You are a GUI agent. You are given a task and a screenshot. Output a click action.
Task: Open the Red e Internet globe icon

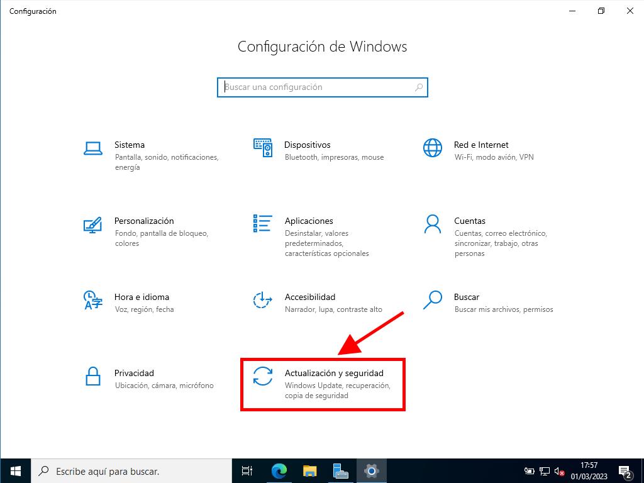tap(433, 148)
